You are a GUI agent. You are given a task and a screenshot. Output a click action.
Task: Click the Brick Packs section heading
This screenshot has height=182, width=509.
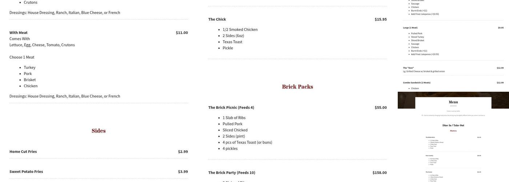point(297,87)
